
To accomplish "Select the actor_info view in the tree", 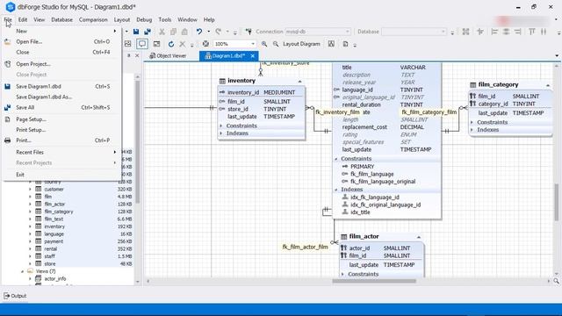I will click(x=55, y=279).
